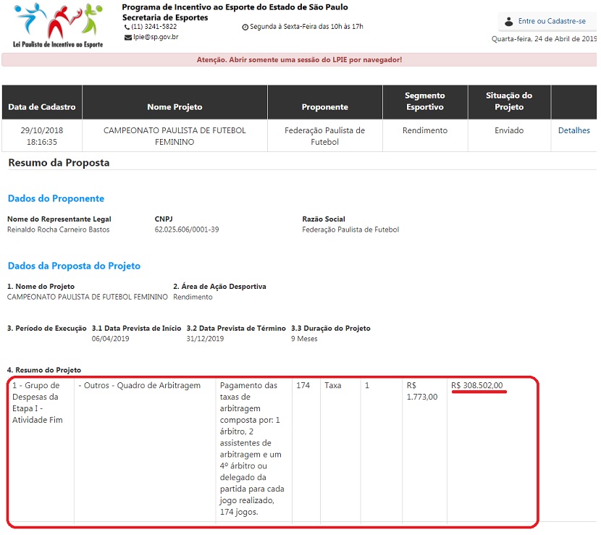
Task: Click the lpie@sp.gov.br email address
Action: click(156, 37)
